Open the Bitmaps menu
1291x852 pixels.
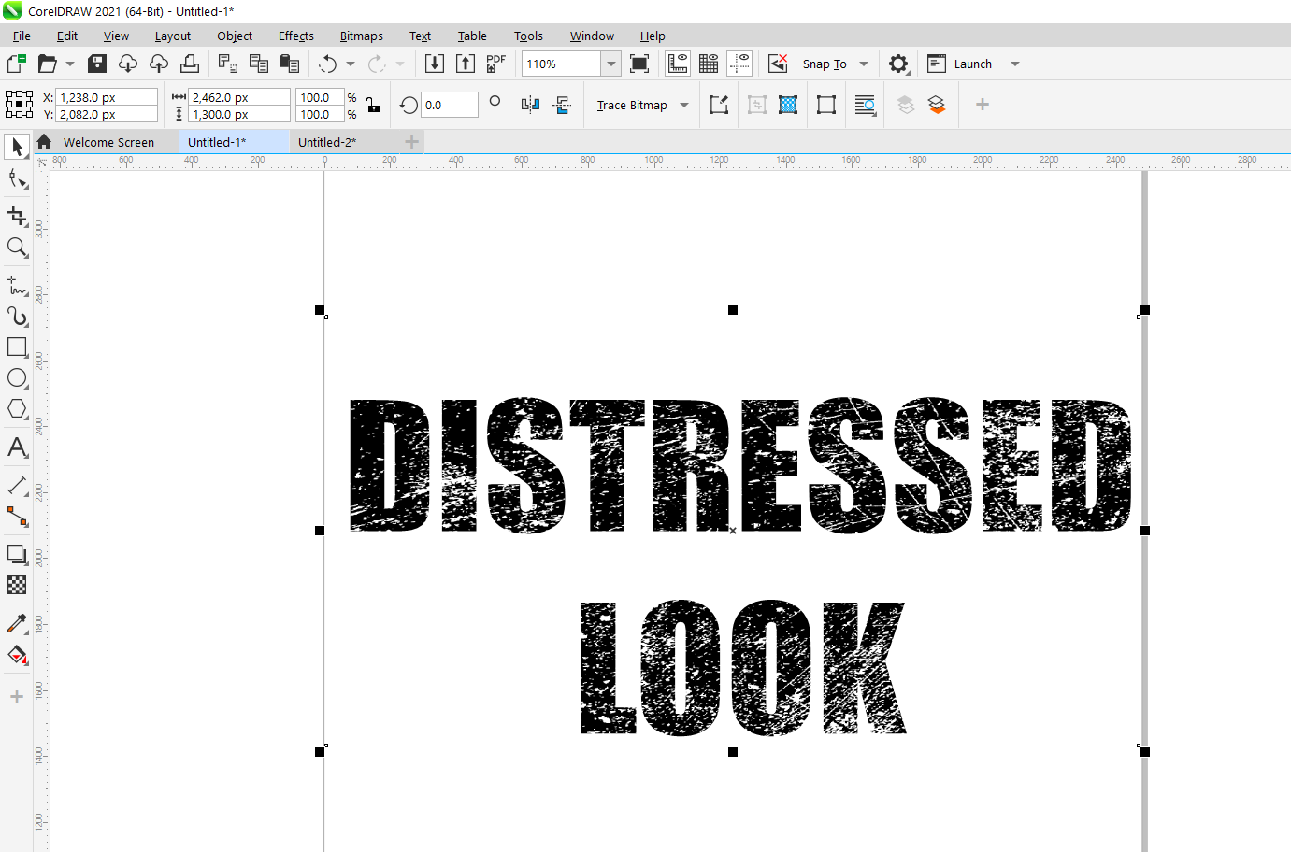click(362, 35)
